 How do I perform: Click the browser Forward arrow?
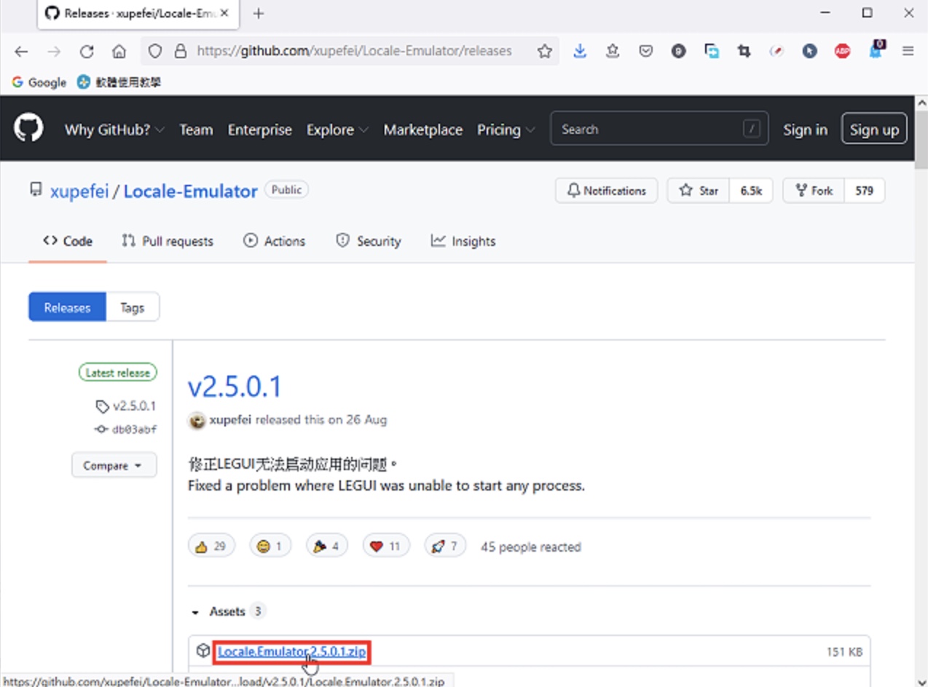coord(54,51)
